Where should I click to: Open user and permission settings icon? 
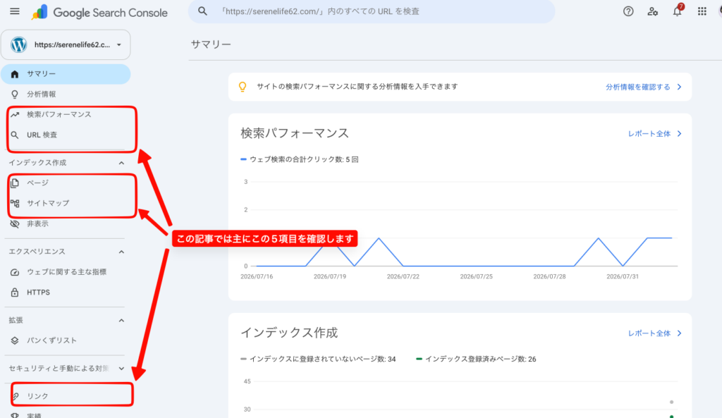[x=652, y=11]
